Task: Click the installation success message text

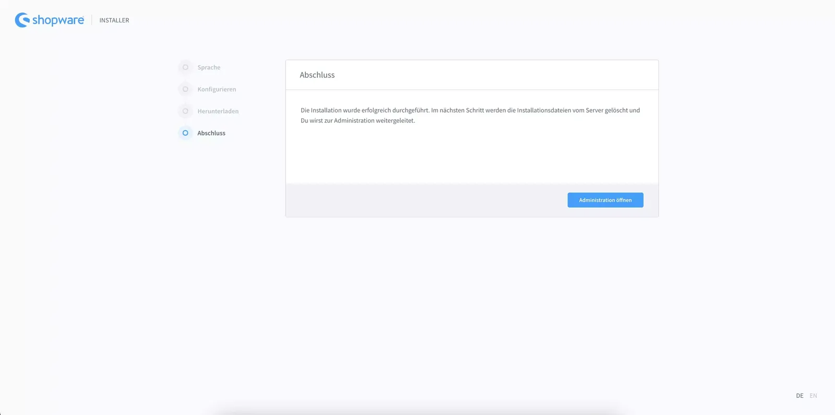Action: [x=470, y=115]
